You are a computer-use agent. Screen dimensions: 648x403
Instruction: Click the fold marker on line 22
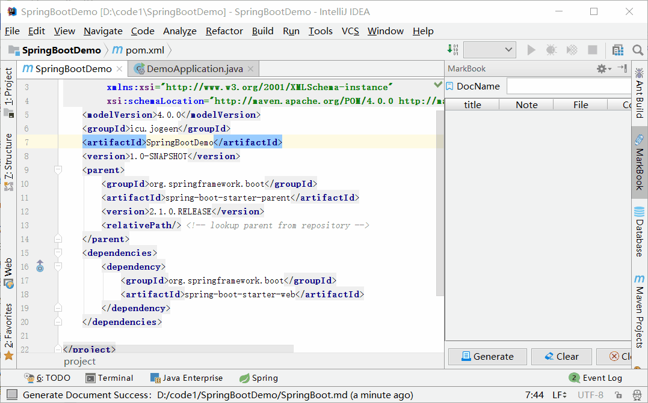[58, 349]
